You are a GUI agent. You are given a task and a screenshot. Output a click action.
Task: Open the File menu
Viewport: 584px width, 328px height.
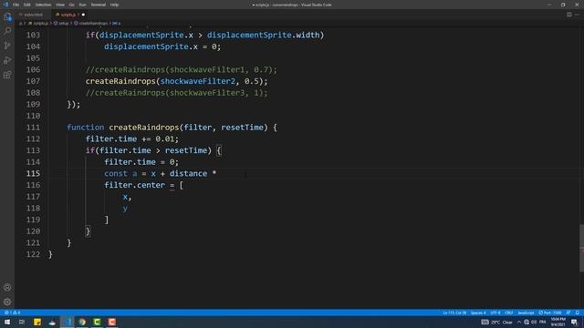tap(16, 5)
